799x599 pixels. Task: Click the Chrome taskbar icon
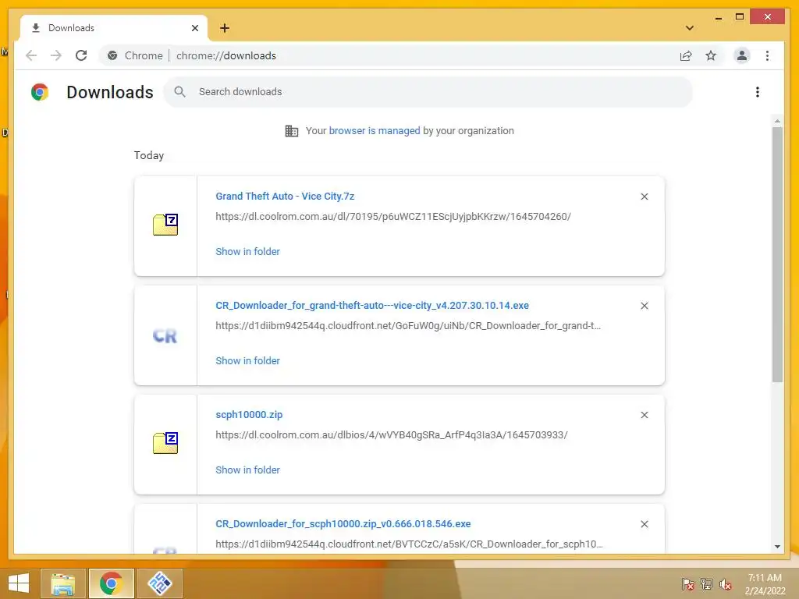click(x=111, y=583)
